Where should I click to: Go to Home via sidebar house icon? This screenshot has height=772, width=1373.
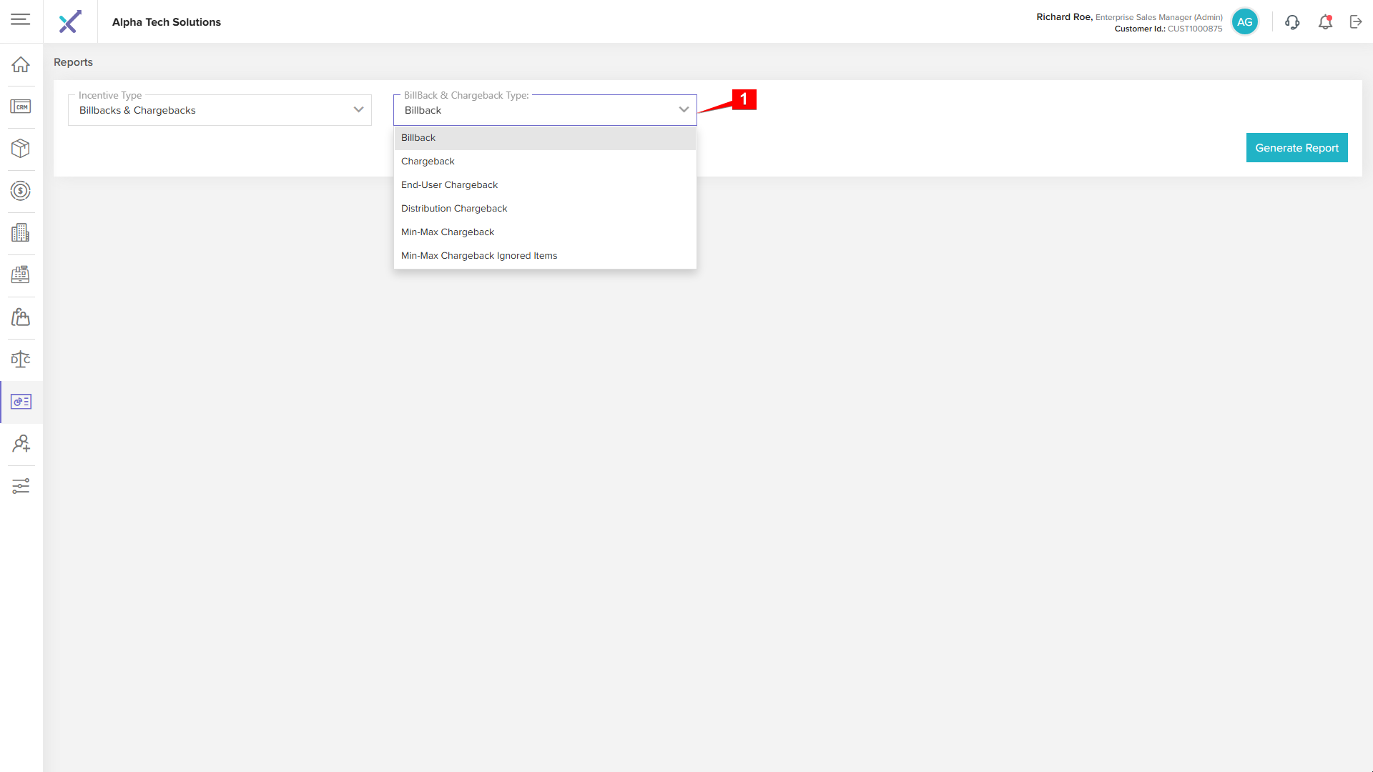(21, 64)
